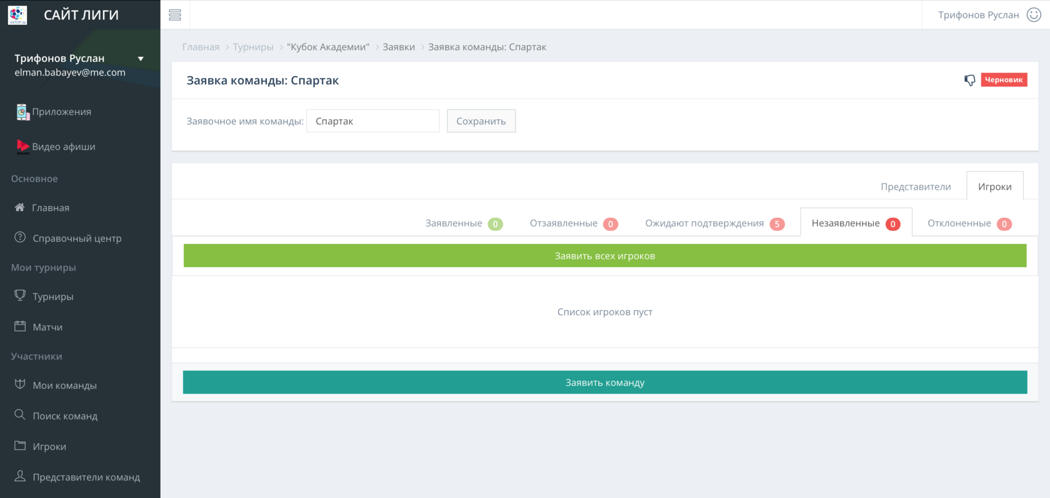
Task: Click the Сохранить button
Action: point(481,121)
